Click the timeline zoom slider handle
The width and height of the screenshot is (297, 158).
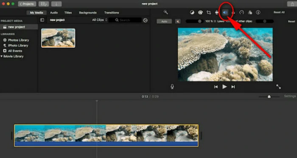[x=269, y=97]
